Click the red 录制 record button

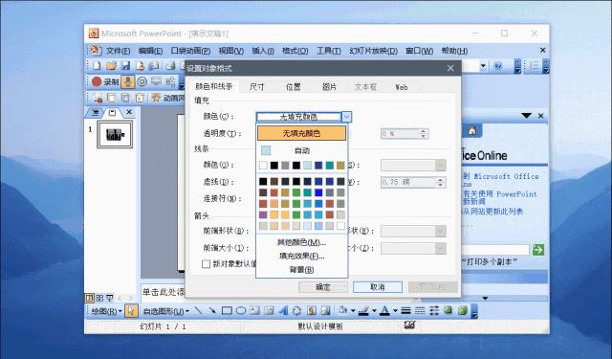pos(105,81)
